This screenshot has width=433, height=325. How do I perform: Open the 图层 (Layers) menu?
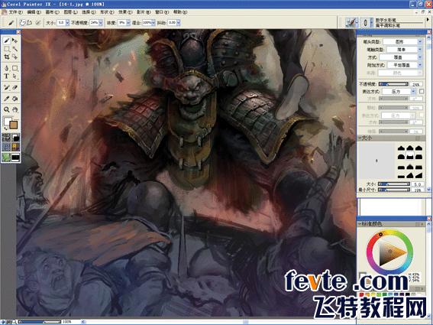click(70, 12)
